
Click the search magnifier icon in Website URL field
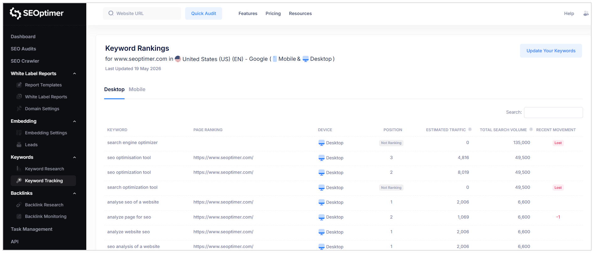point(111,13)
